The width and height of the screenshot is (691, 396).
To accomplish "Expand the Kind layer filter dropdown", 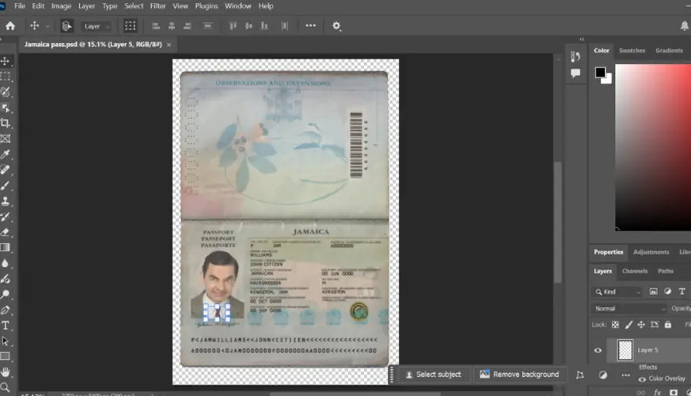I will click(617, 292).
